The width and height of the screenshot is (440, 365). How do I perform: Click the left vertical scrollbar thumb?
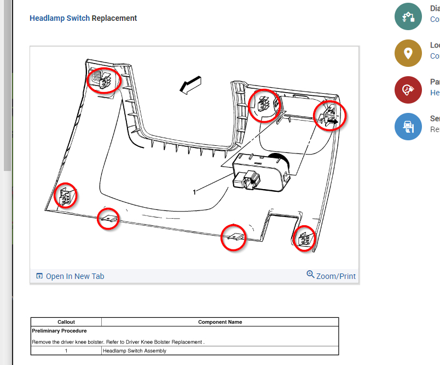tap(7, 85)
